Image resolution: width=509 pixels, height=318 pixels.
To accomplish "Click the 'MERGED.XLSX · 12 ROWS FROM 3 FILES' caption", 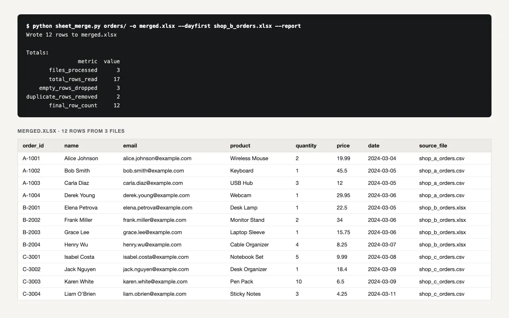I will click(x=71, y=131).
